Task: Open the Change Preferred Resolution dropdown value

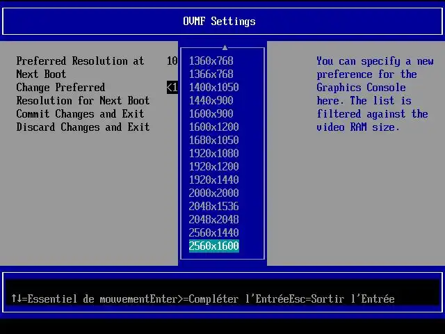Action: pyautogui.click(x=172, y=88)
